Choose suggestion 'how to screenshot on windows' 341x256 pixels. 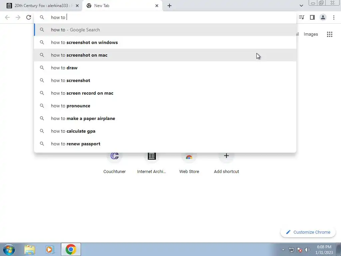[165, 42]
